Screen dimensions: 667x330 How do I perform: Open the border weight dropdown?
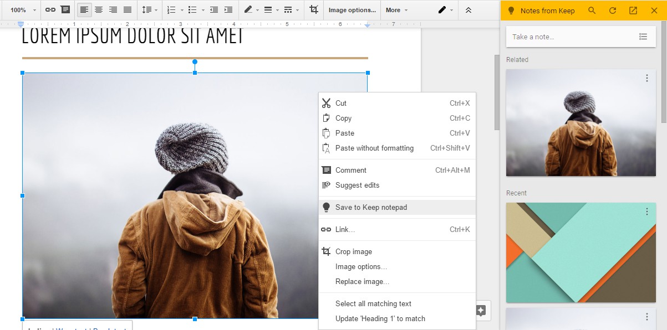tap(271, 10)
